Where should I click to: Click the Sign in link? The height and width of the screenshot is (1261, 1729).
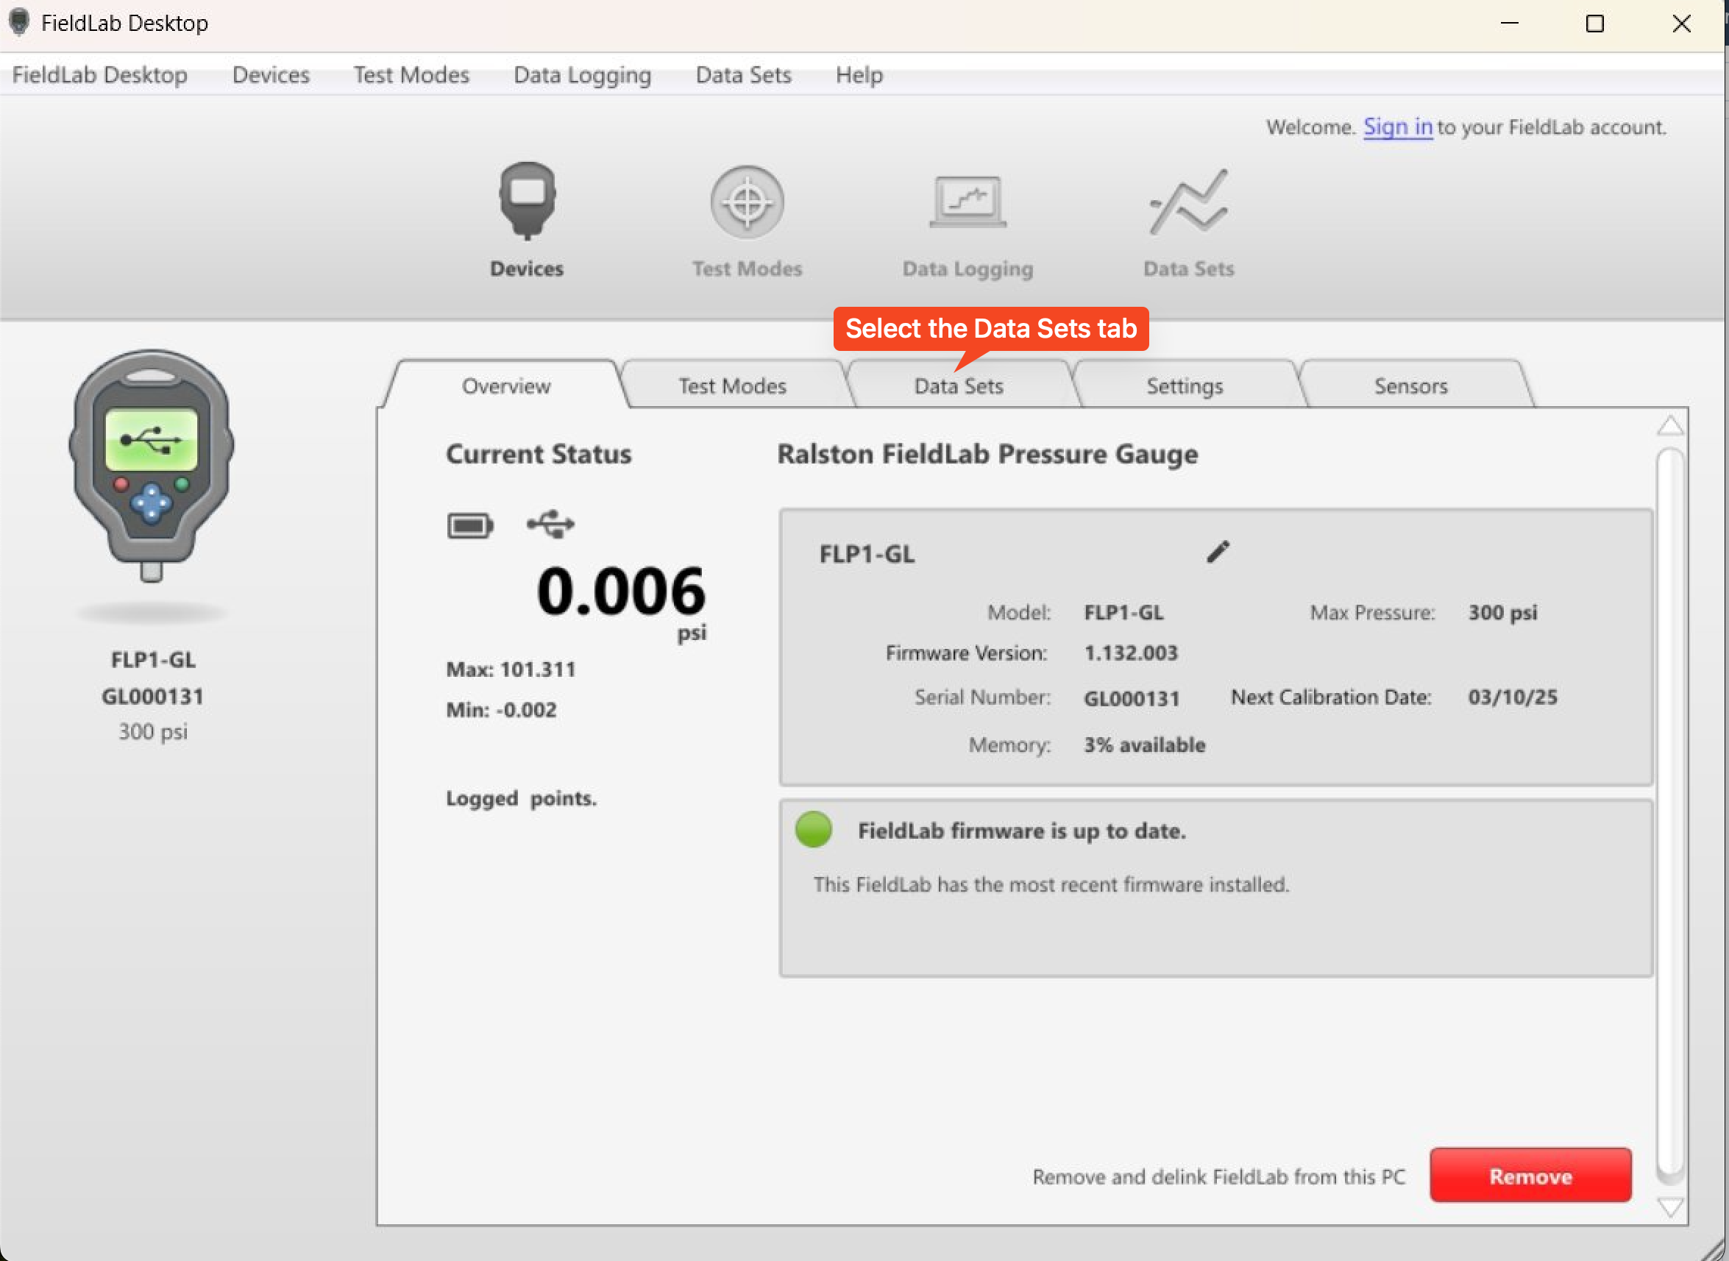pyautogui.click(x=1398, y=127)
